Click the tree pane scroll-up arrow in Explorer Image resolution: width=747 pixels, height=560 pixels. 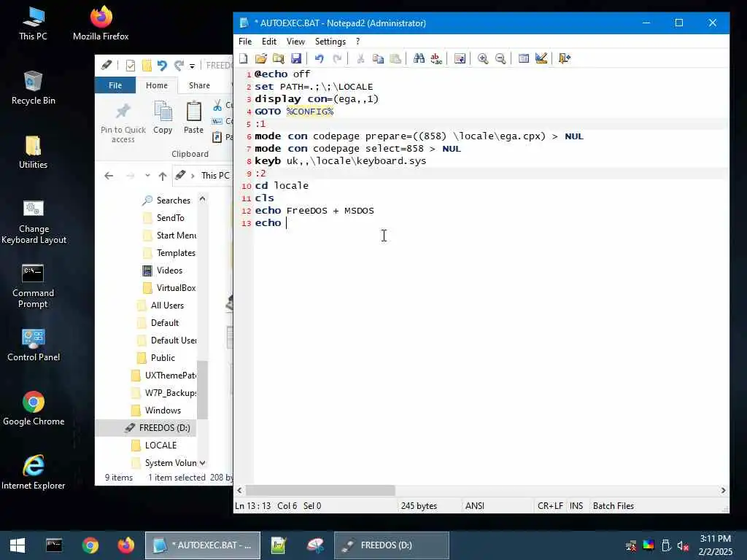(x=203, y=199)
